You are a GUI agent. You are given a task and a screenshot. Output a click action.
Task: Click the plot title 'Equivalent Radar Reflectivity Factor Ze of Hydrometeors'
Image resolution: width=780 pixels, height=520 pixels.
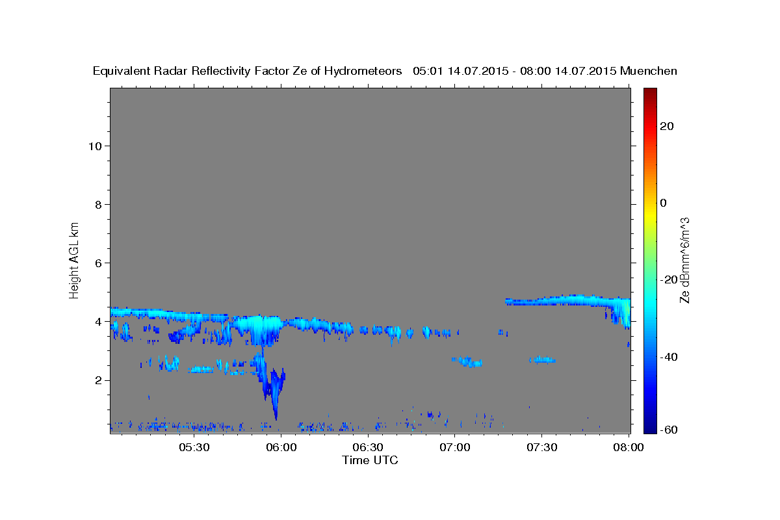247,71
